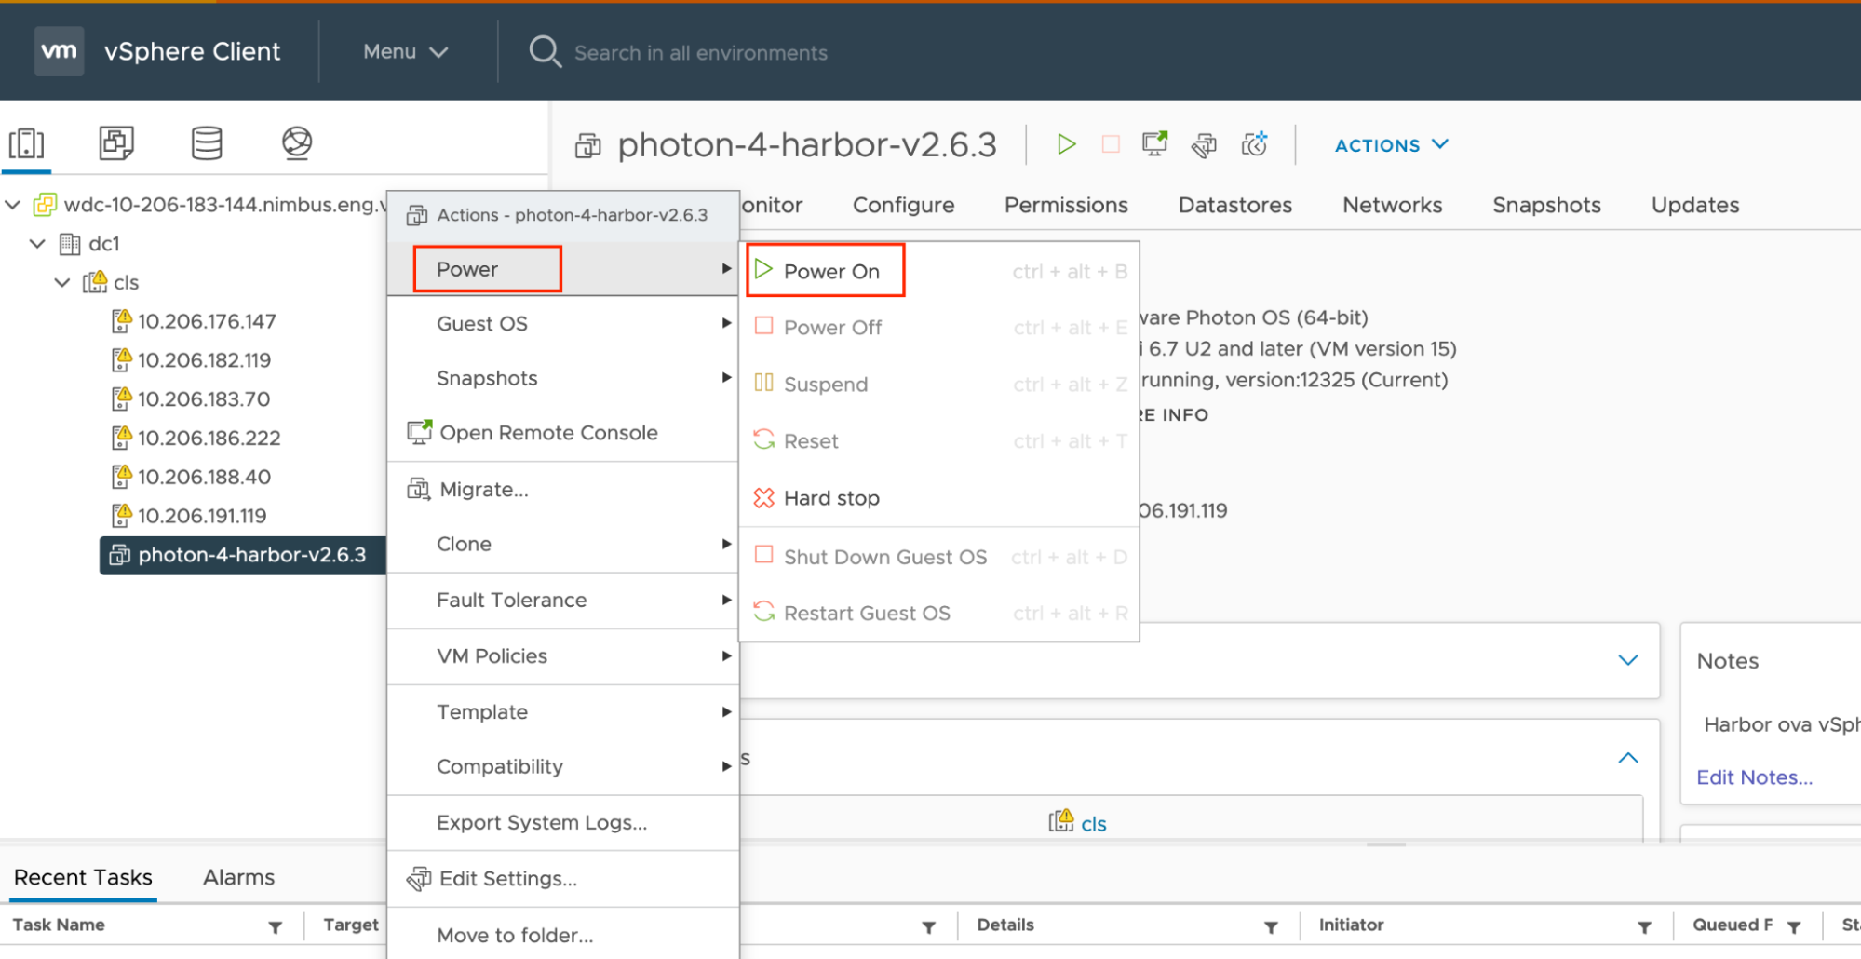Viewport: 1861px width, 959px height.
Task: Open the Clone submenu
Action: 562,544
